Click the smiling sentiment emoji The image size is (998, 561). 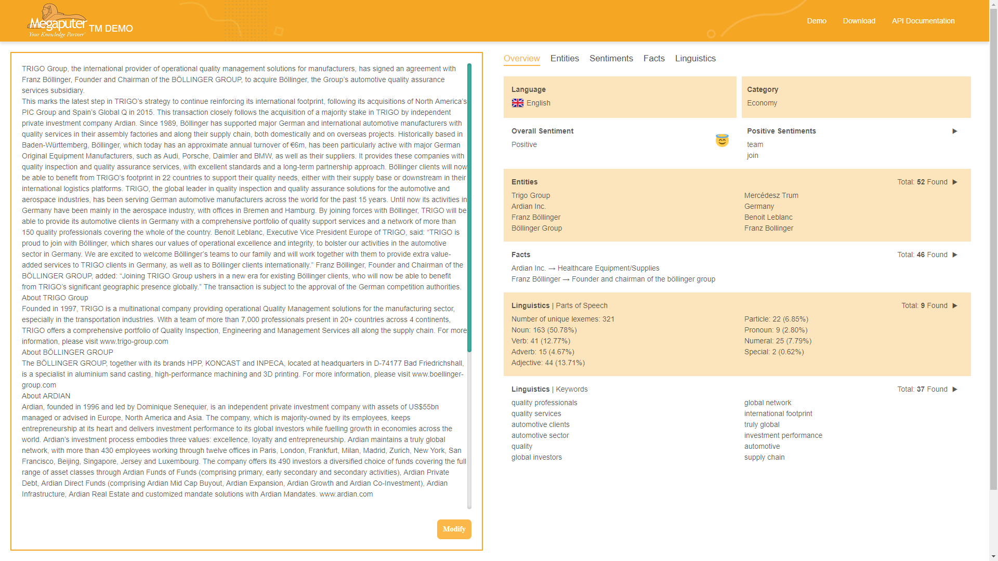coord(722,140)
